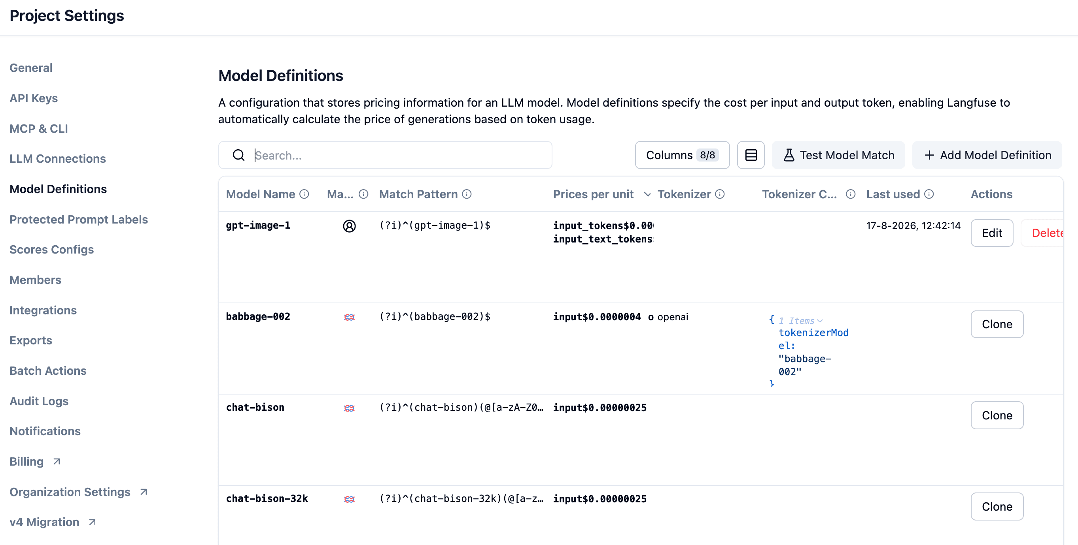Click gpt-image-1 model name cell
This screenshot has width=1078, height=545.
point(258,225)
